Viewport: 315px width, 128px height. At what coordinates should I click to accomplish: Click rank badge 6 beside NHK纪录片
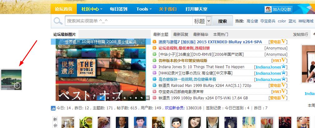point(155,73)
